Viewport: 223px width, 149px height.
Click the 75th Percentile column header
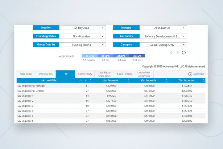pos(186,80)
